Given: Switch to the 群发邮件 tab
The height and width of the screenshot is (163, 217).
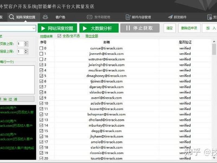Looking at the screenshot, I should (x=180, y=17).
